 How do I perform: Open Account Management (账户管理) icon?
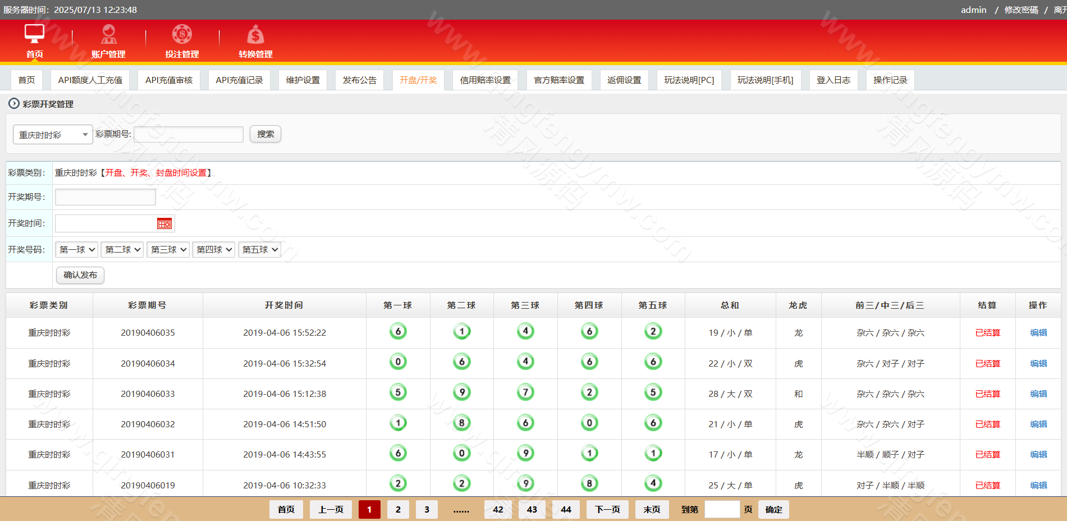[x=108, y=34]
